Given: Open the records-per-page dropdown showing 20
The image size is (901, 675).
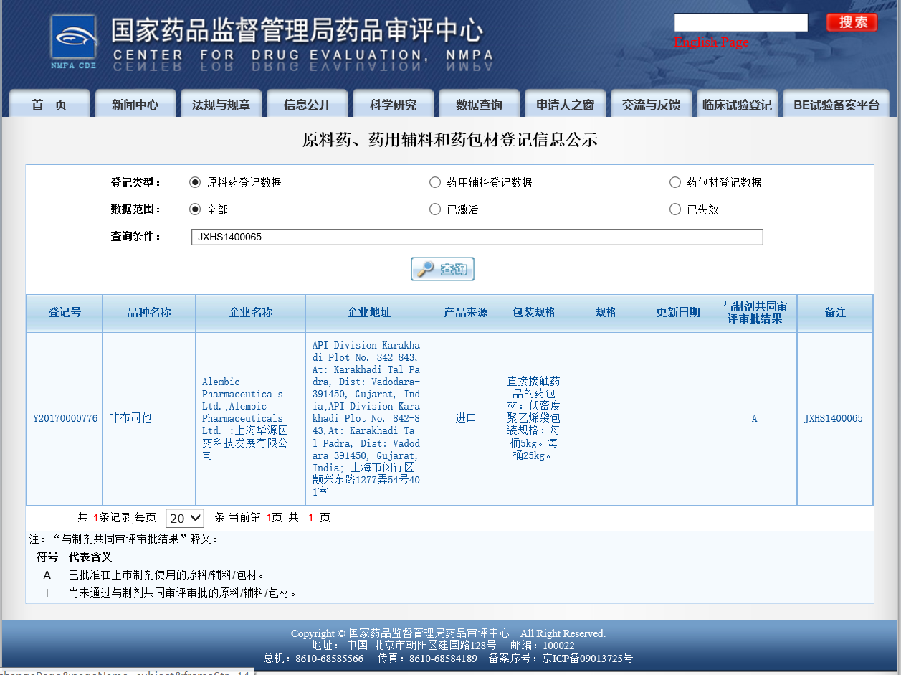Looking at the screenshot, I should coord(184,517).
